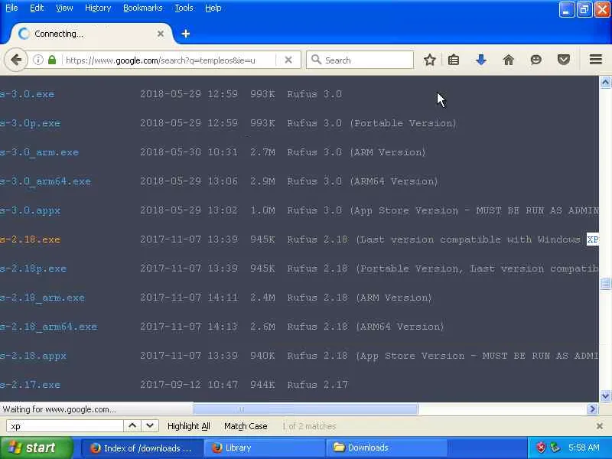Click the horizontal scrollbar thumb
Viewport: 612px width, 459px height.
click(x=305, y=409)
